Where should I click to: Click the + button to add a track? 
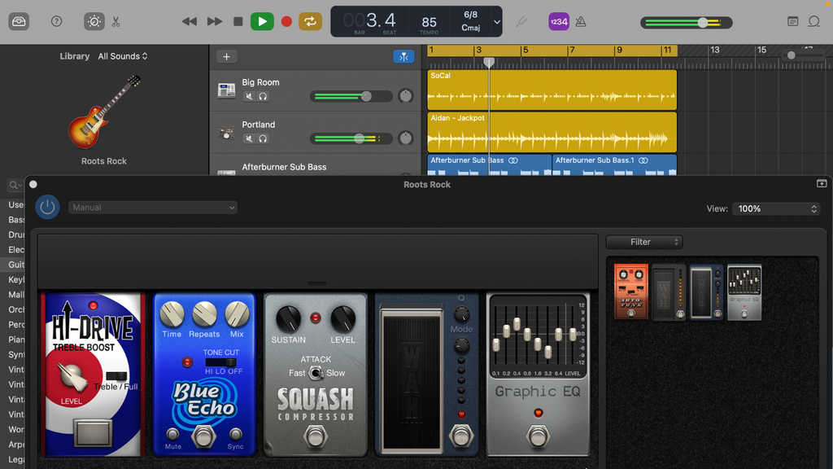pyautogui.click(x=225, y=56)
